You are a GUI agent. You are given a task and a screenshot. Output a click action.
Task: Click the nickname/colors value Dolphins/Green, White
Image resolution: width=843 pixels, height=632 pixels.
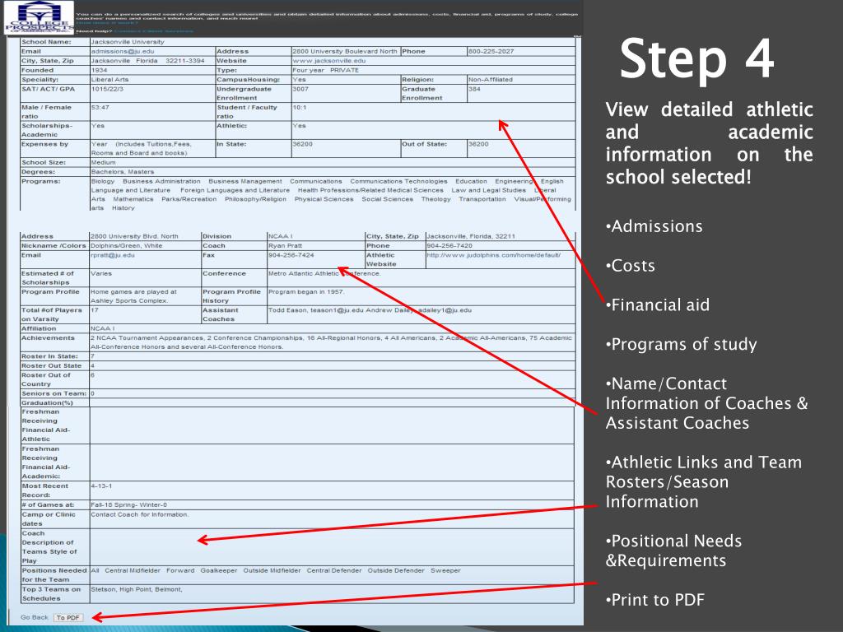pyautogui.click(x=126, y=245)
